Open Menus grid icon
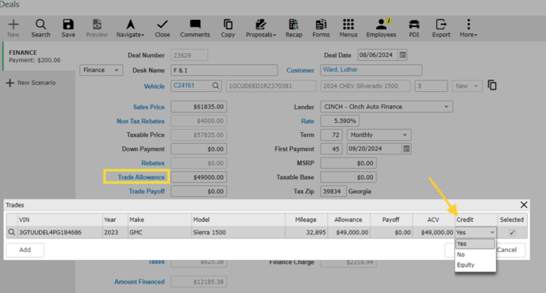 tap(348, 29)
